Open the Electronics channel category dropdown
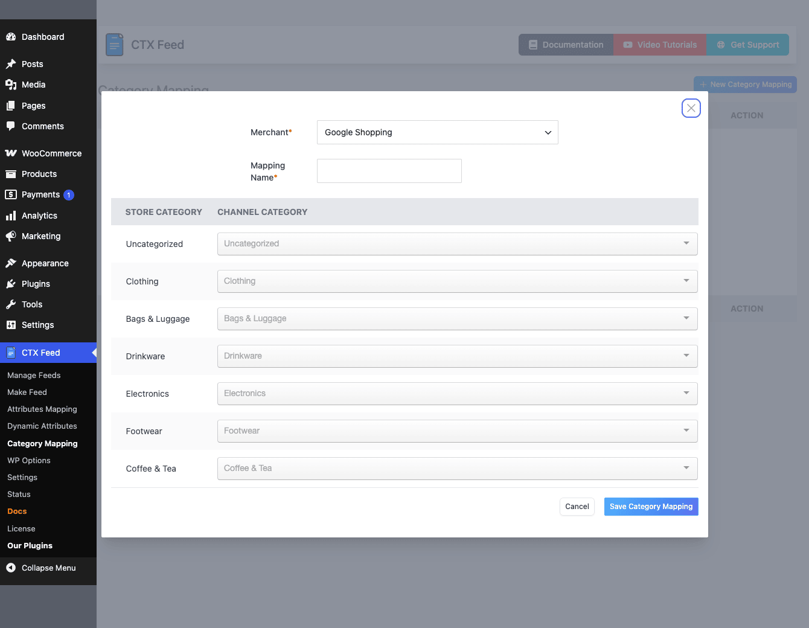 pyautogui.click(x=458, y=394)
